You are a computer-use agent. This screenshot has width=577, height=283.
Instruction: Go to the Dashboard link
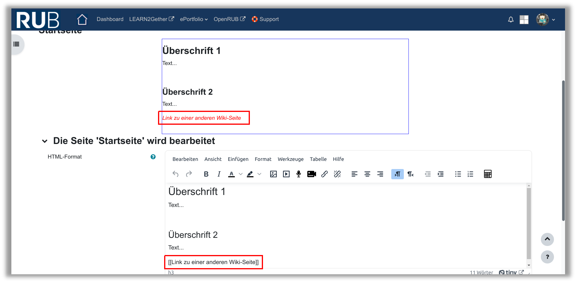(110, 19)
